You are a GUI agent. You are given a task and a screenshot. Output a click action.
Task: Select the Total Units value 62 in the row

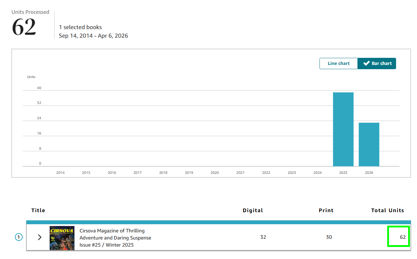[x=403, y=237]
